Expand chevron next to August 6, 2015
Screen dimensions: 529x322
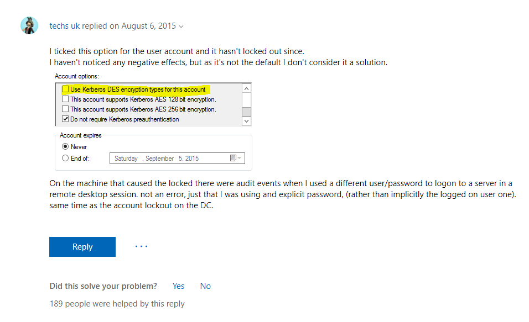[181, 27]
